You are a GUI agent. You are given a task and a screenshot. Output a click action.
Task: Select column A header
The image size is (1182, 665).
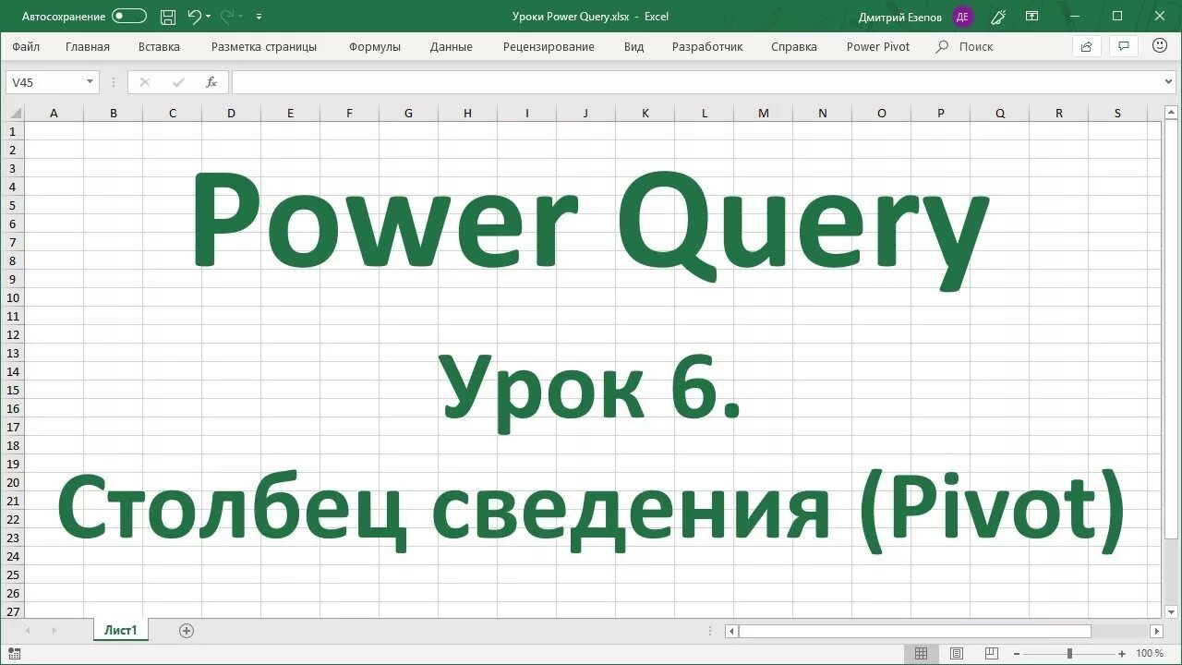coord(54,114)
